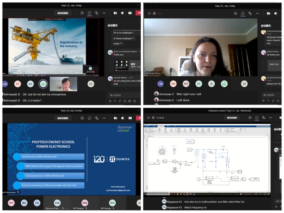
Task: Select 'Introduction to MATLAB/Simulink' slide item
Action: [x=49, y=157]
